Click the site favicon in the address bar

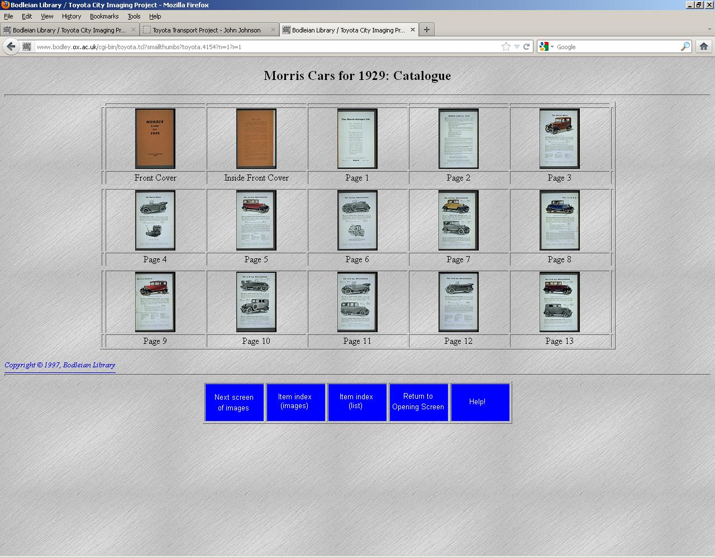pos(27,46)
